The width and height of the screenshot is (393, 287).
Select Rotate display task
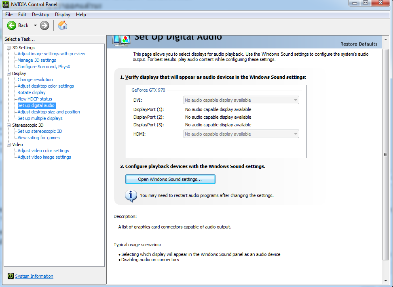tap(31, 92)
